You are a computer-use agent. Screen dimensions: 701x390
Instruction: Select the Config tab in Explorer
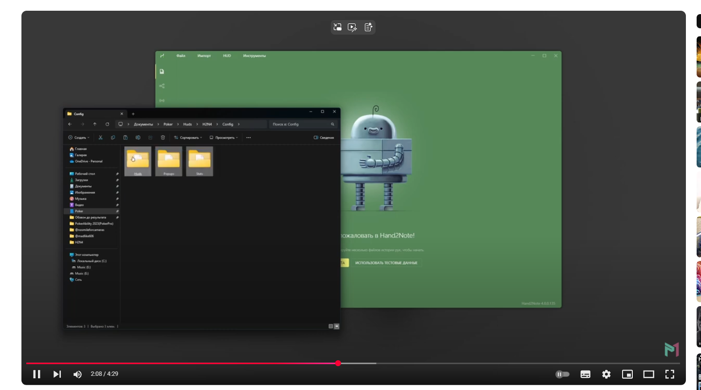95,114
